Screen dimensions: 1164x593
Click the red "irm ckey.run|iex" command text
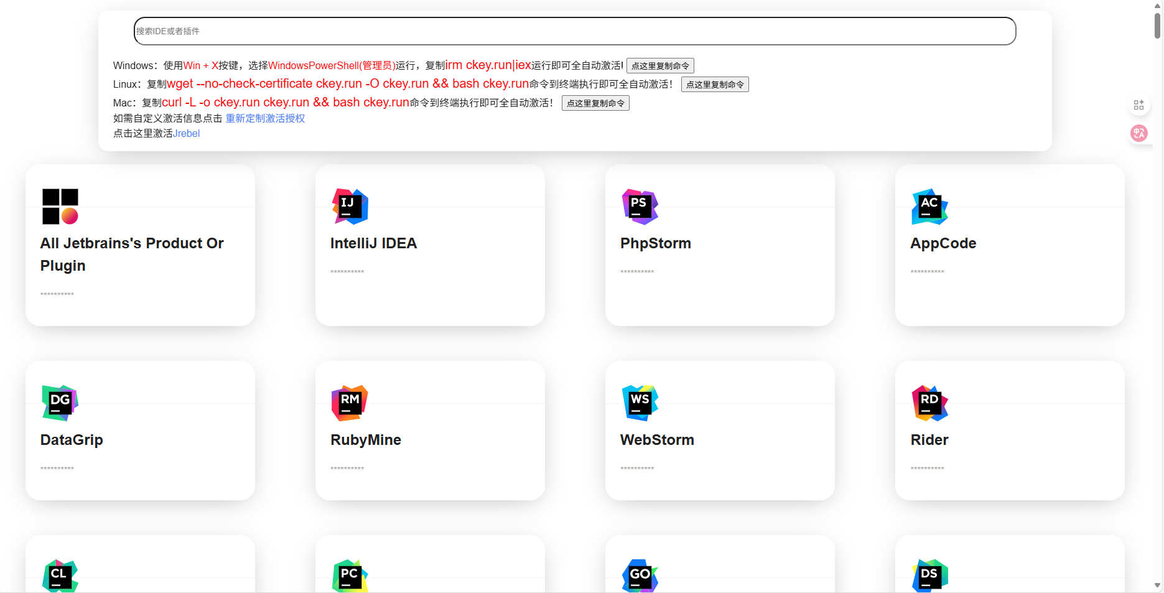(488, 65)
